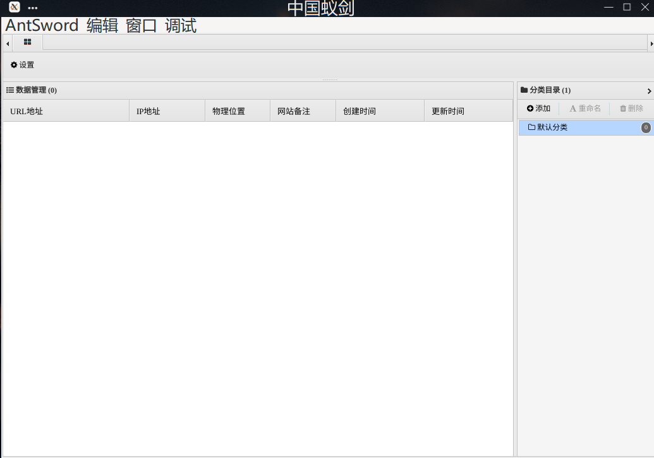This screenshot has width=654, height=458.
Task: Click the folder icon in 分类目录 header
Action: pyautogui.click(x=526, y=90)
